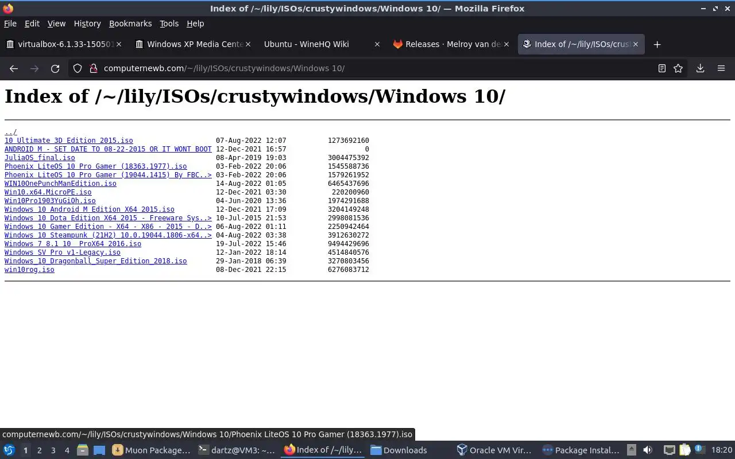Click the 18:20 panel clock
Screen dimensions: 735x459
pyautogui.click(x=722, y=450)
